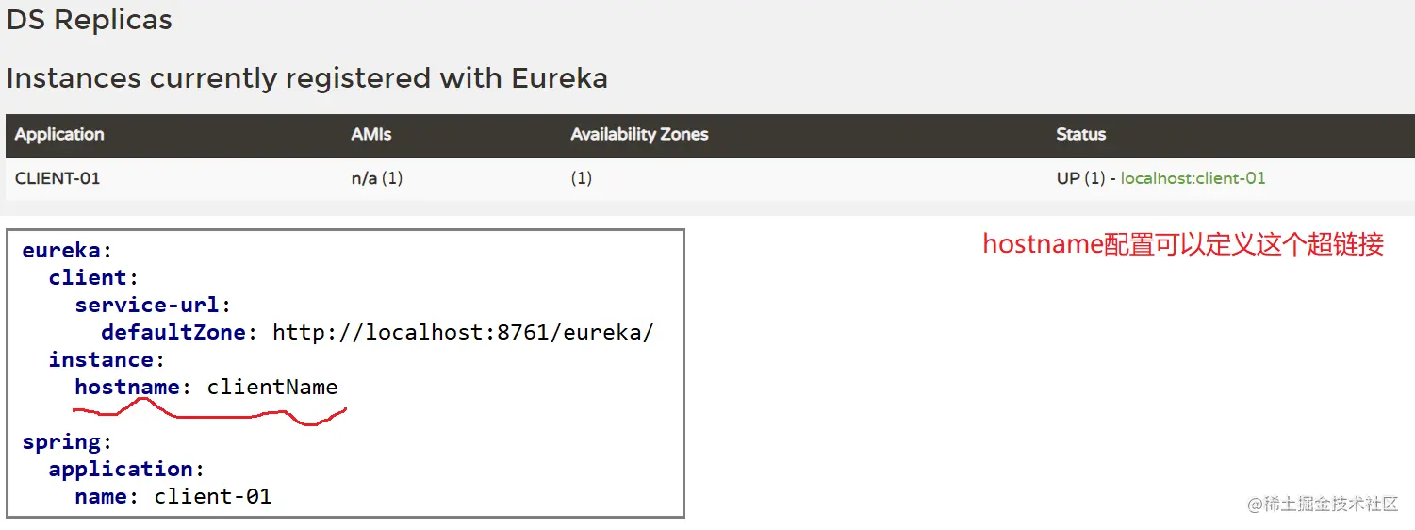Click the name: client-01 line
Screen dimensions: 1415x530
[173, 497]
